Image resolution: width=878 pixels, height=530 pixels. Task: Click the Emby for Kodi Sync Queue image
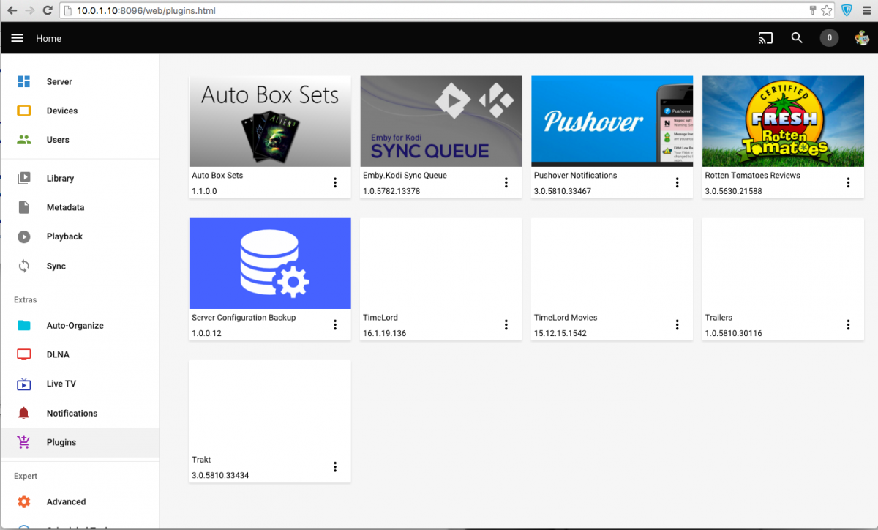(x=441, y=122)
